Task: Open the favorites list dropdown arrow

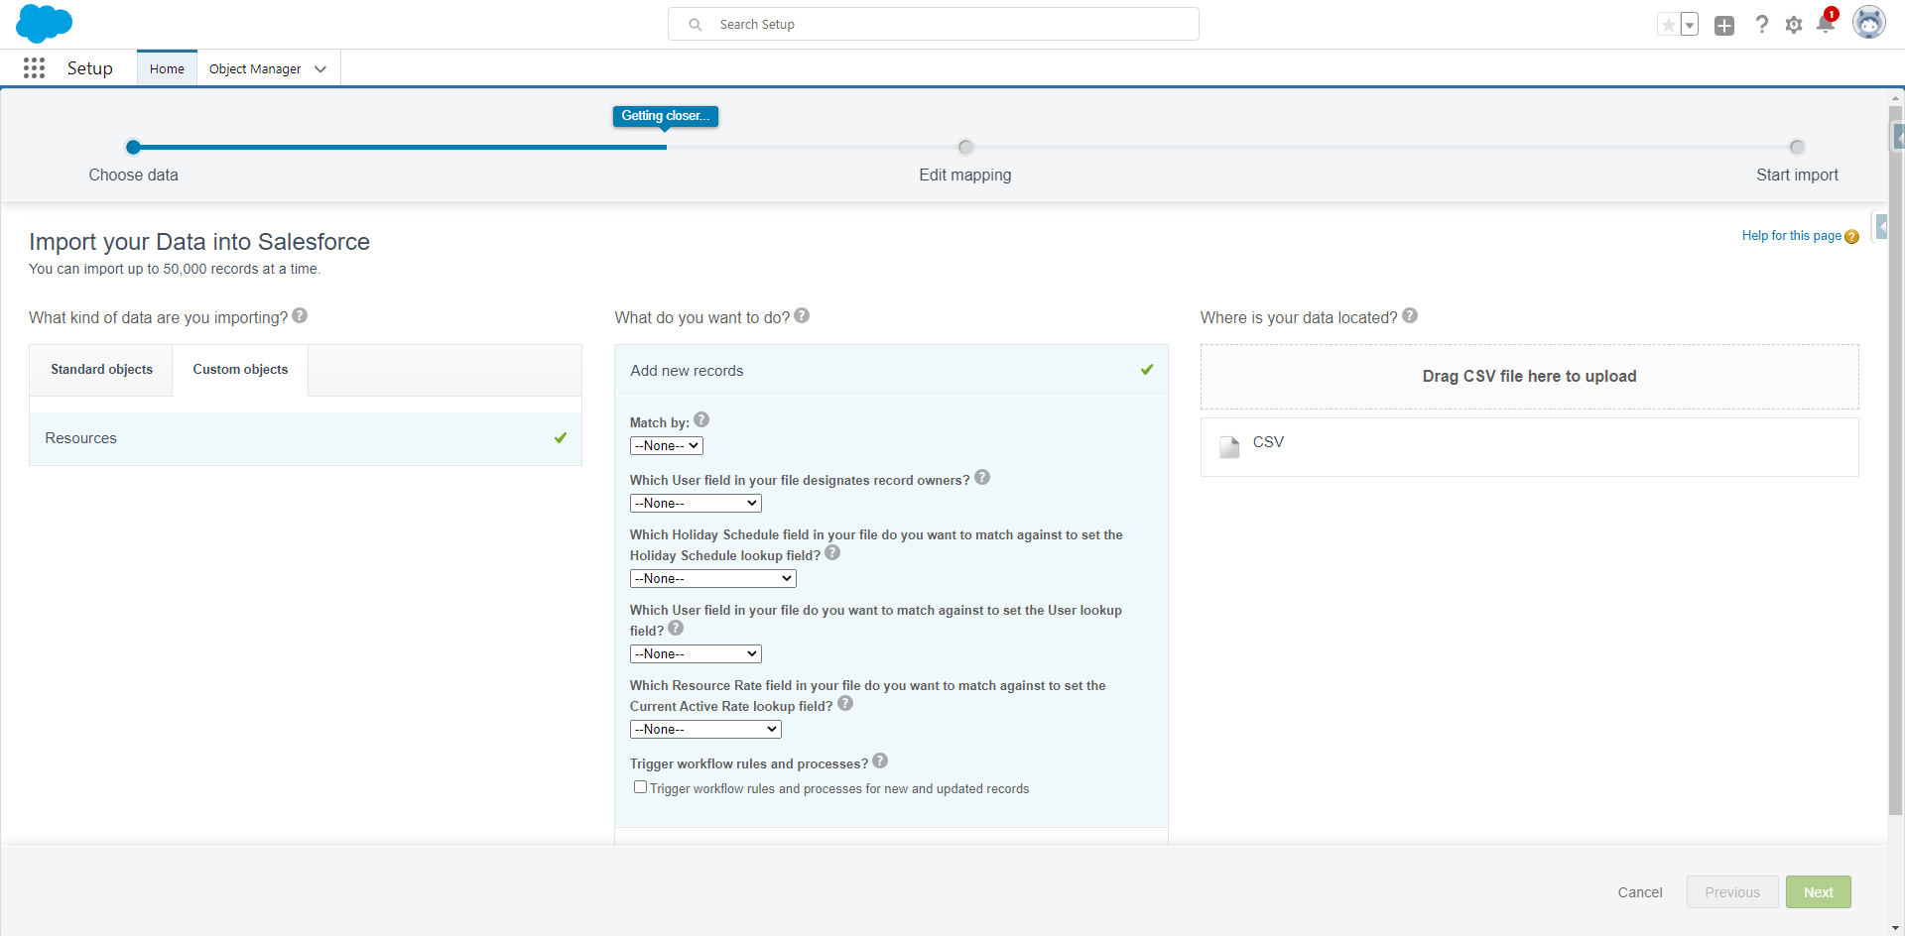Action: pyautogui.click(x=1690, y=25)
